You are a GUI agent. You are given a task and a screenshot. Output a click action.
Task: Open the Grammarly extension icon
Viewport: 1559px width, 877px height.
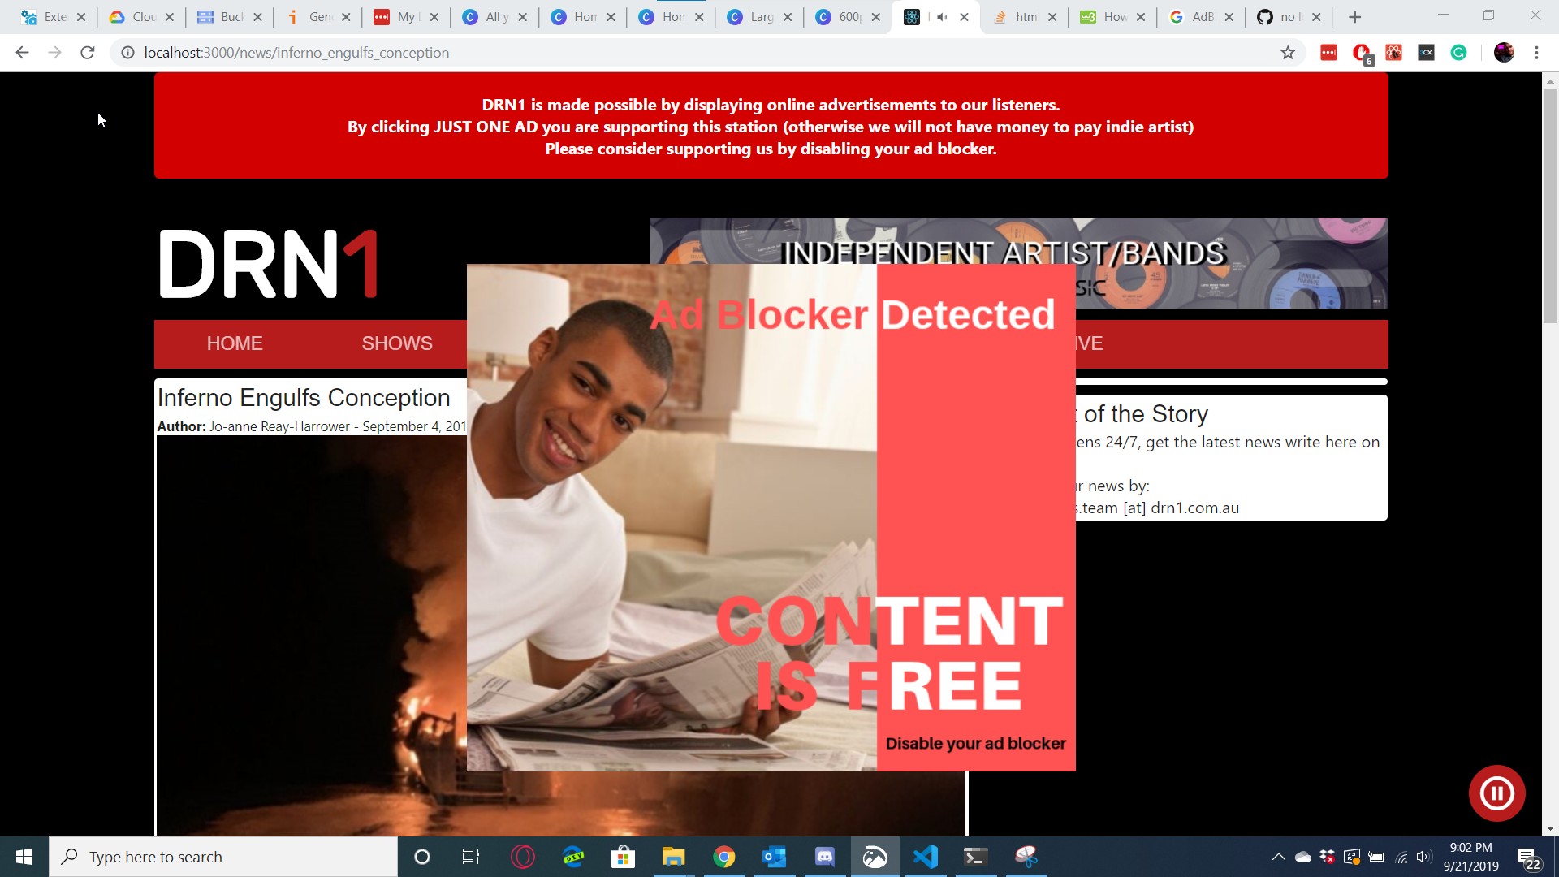point(1459,53)
